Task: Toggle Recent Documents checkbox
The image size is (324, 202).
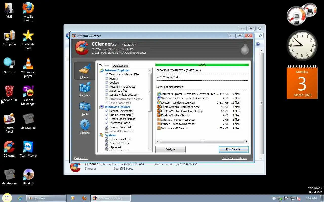Action: [107, 111]
